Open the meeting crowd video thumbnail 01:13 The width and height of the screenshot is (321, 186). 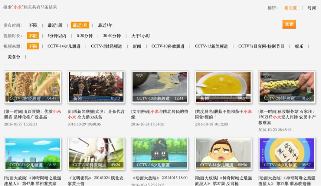96,87
